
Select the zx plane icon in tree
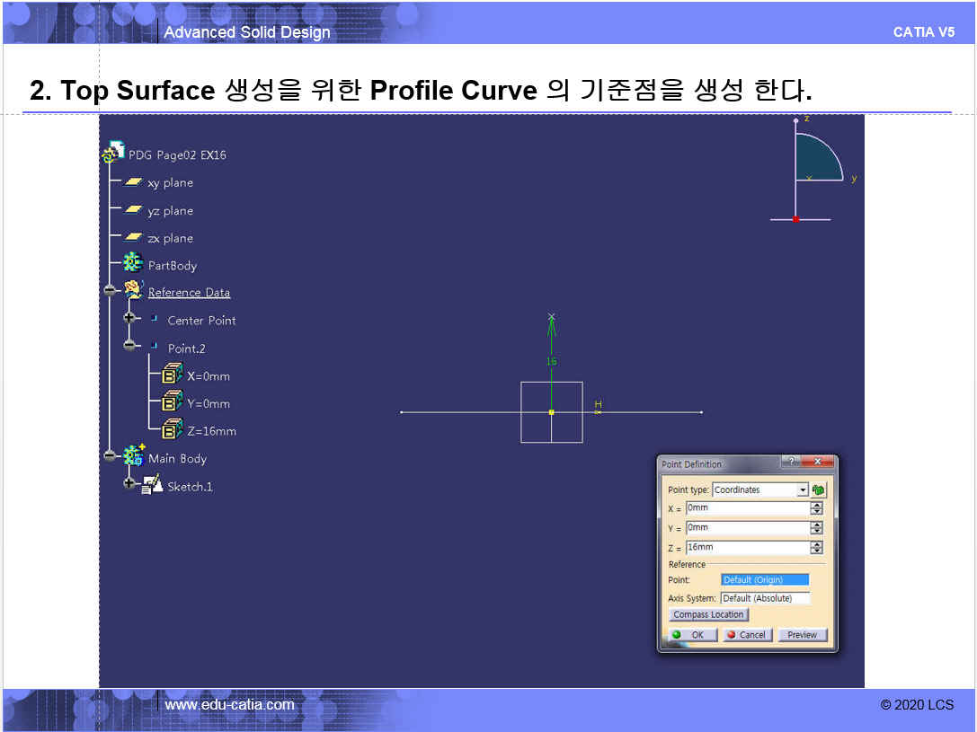click(x=133, y=237)
